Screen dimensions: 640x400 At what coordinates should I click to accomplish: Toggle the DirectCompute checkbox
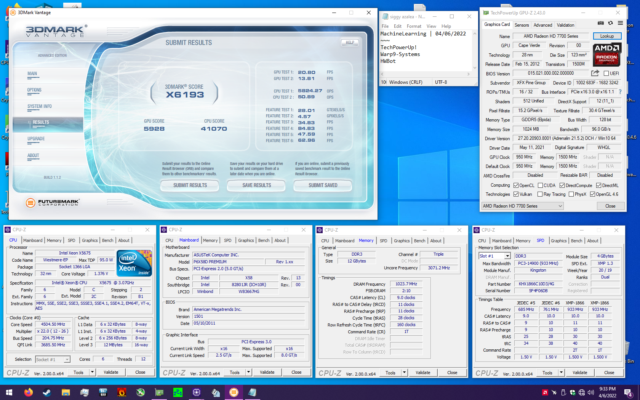coord(562,186)
